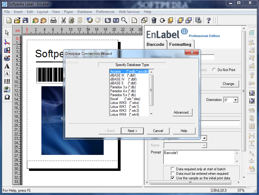Uncheck Use the sample as initial print data

[173, 178]
